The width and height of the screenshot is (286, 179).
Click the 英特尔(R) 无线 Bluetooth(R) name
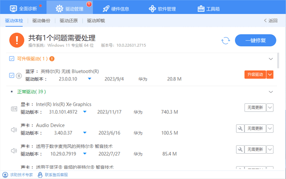point(70,71)
